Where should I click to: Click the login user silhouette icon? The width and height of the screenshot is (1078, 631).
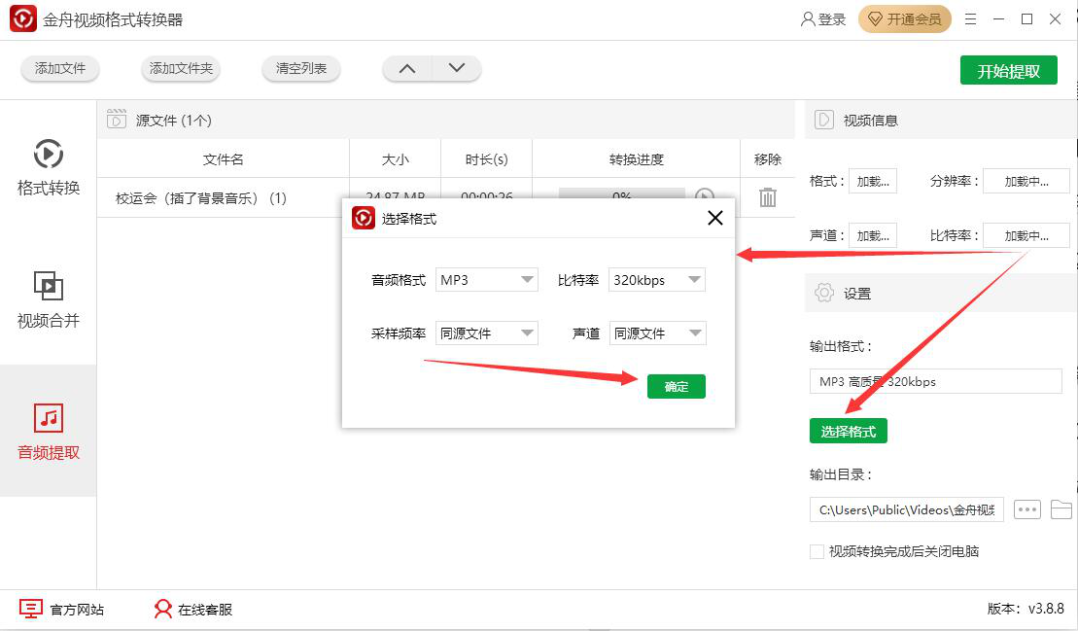pos(808,19)
